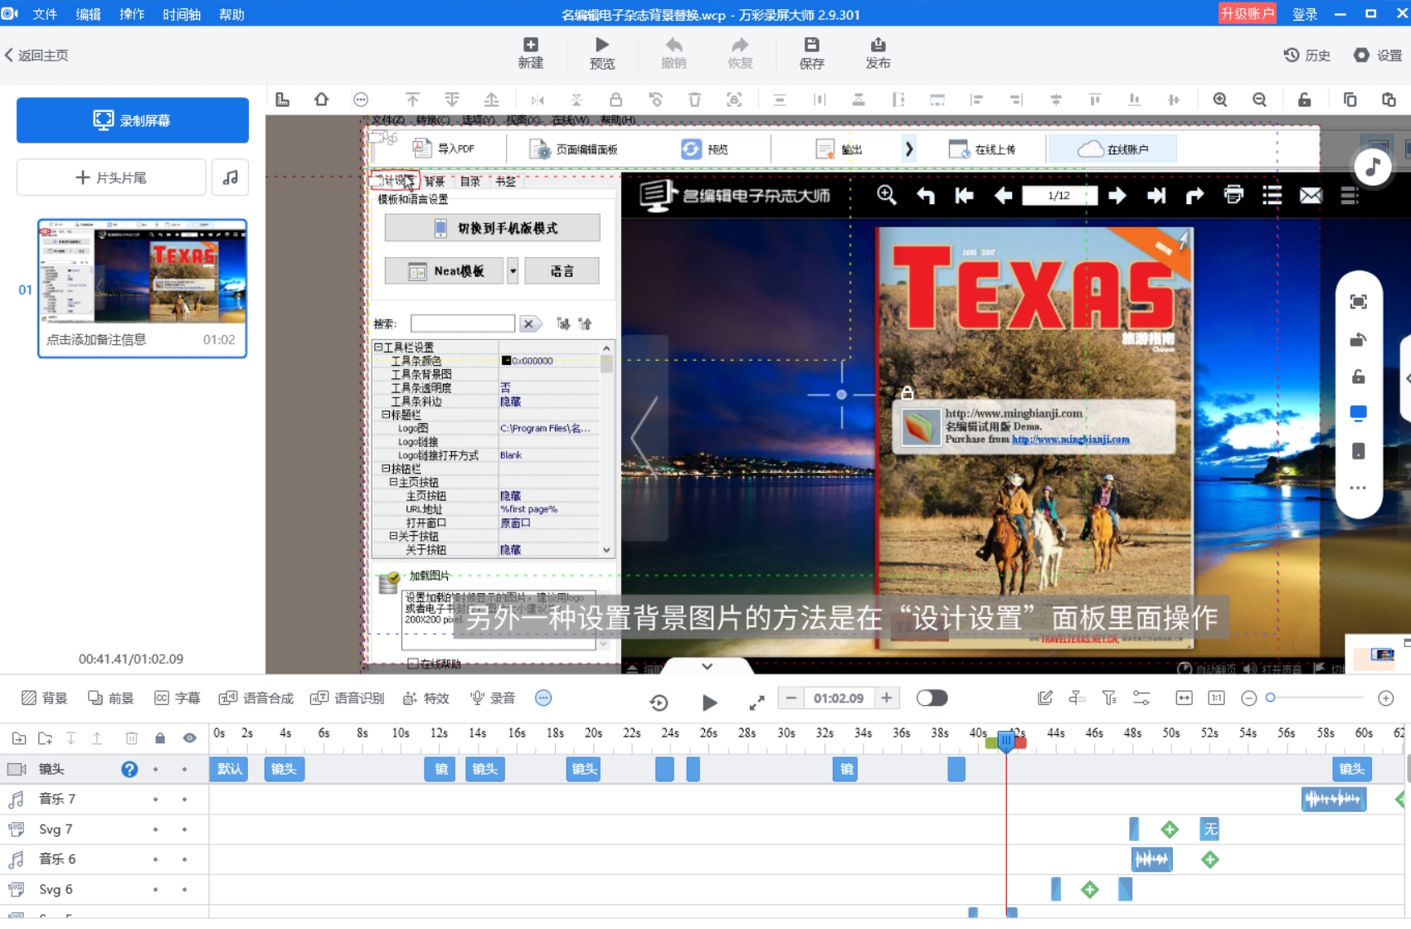
Task: Click the paste icon in canvas toolbar
Action: [1389, 100]
